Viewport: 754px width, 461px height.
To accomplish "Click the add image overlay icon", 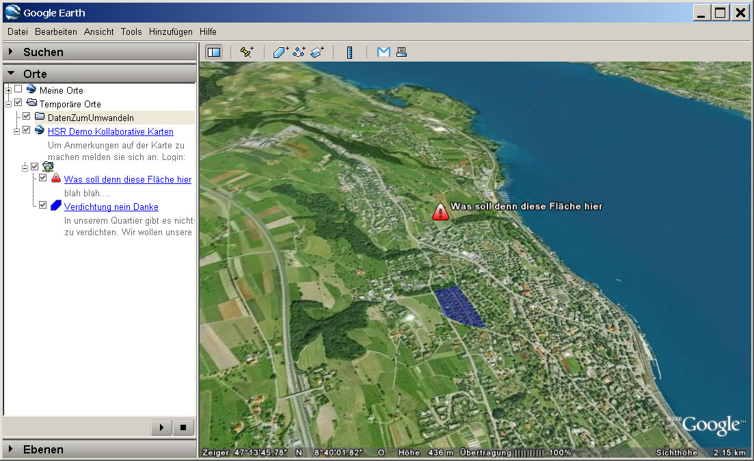I will tap(317, 52).
